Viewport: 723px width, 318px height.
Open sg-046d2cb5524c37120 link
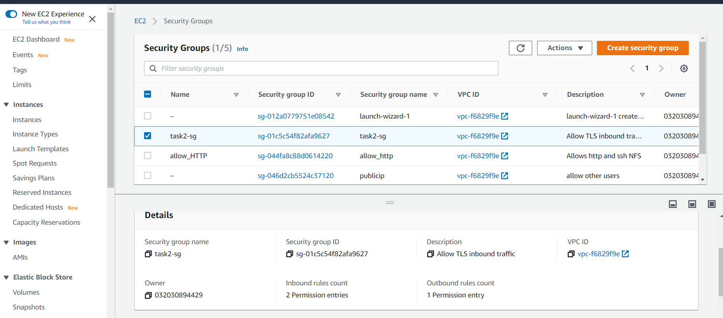[296, 176]
